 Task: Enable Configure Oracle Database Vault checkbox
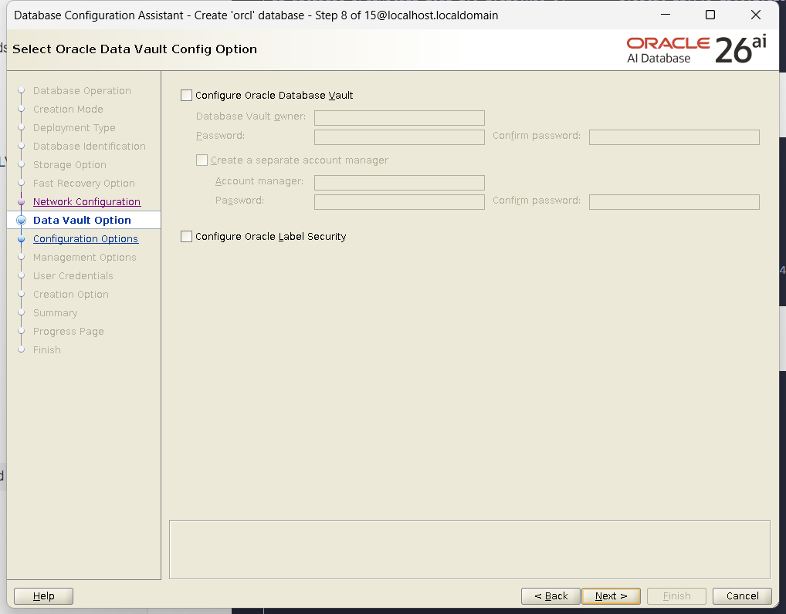point(187,95)
